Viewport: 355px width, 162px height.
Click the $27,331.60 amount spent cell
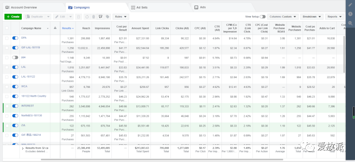click(142, 38)
